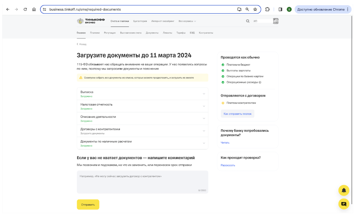Follow the Рассказать link
This screenshot has width=363, height=220.
tap(228, 165)
